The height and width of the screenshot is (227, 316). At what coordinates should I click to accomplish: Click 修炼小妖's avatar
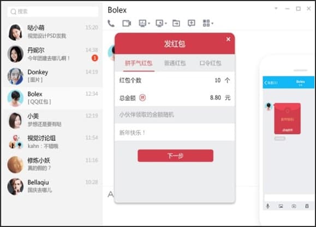[15, 164]
